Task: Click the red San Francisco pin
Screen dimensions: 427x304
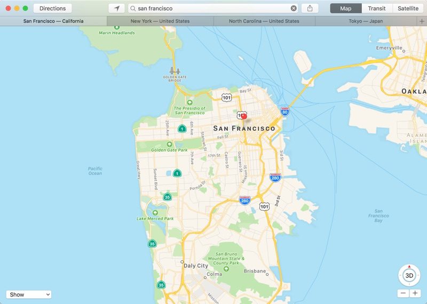Action: pos(244,116)
